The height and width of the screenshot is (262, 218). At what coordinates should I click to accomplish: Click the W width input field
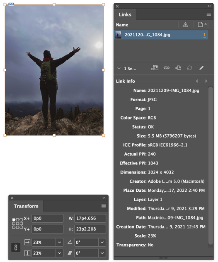90,218
